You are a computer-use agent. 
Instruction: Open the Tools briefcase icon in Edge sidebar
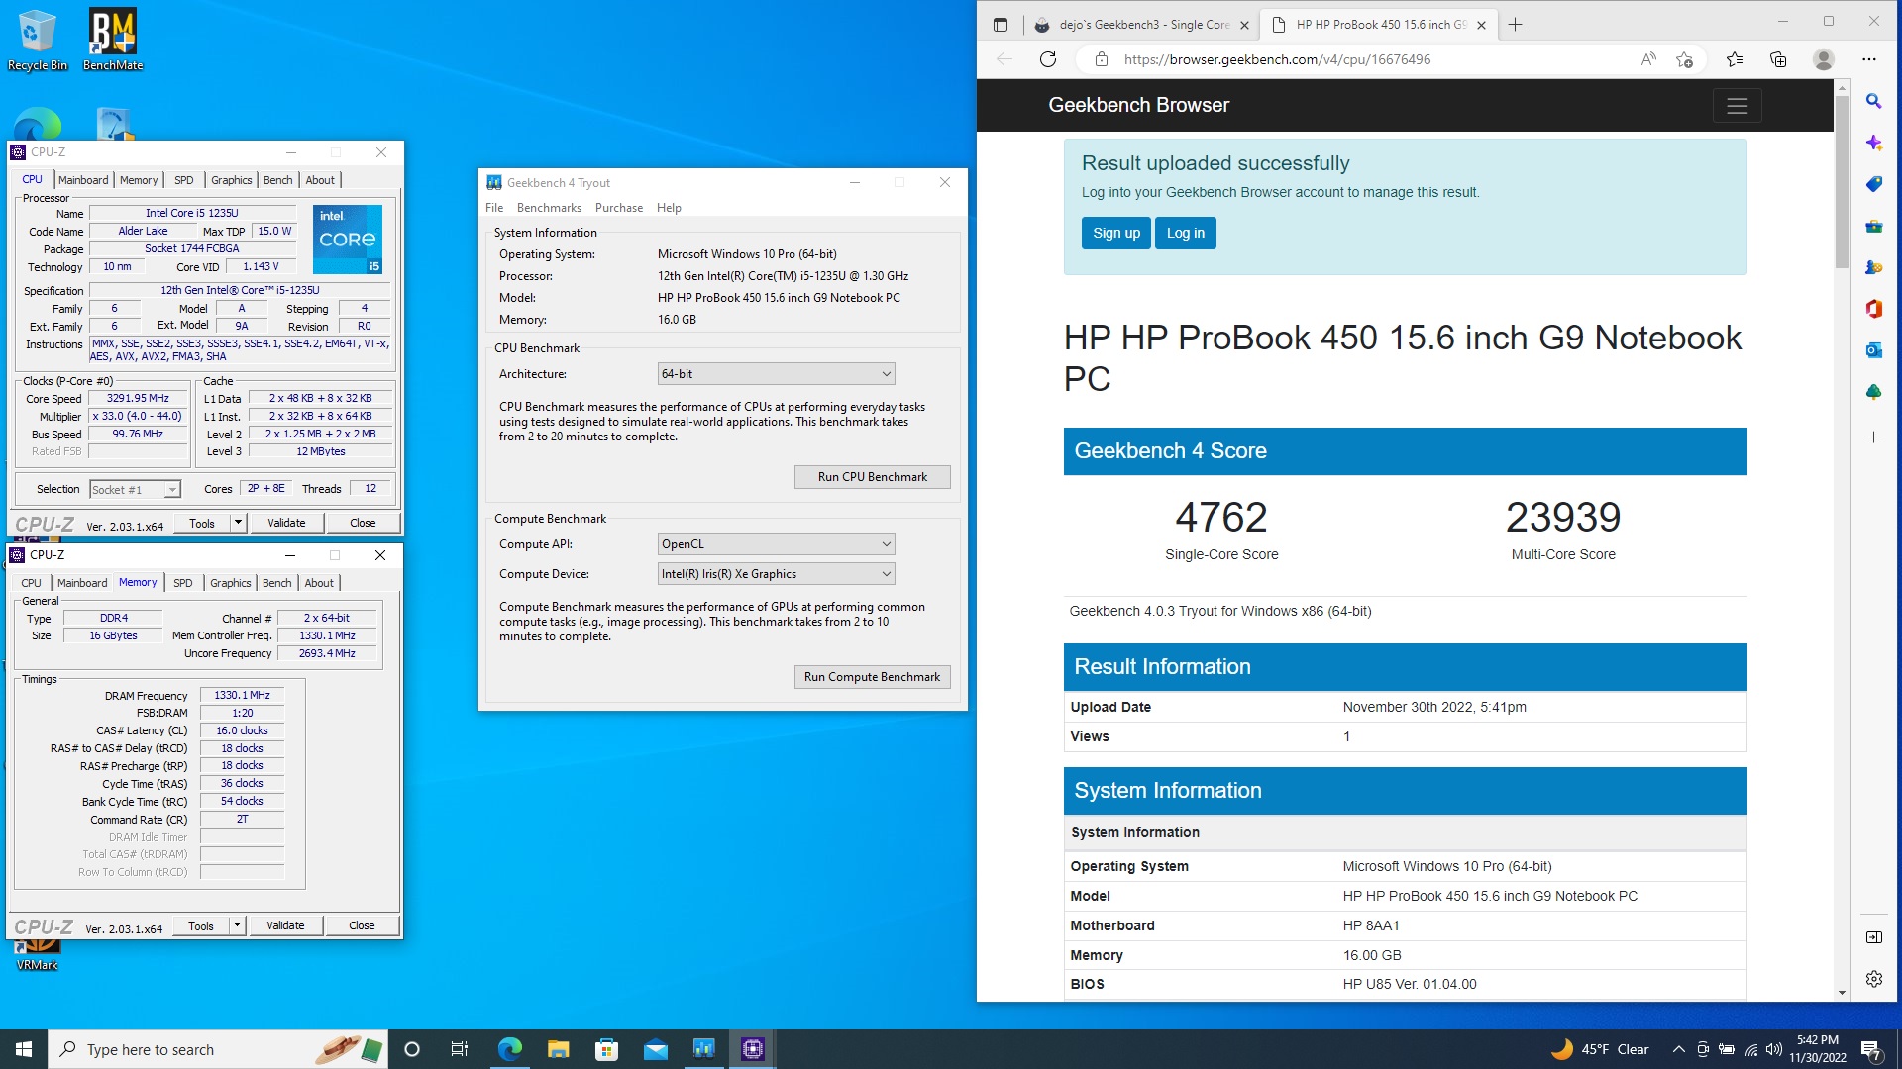(x=1873, y=226)
